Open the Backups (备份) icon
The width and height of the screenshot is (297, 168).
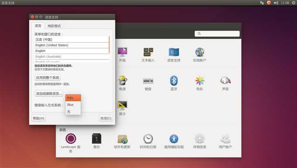(x=97, y=139)
